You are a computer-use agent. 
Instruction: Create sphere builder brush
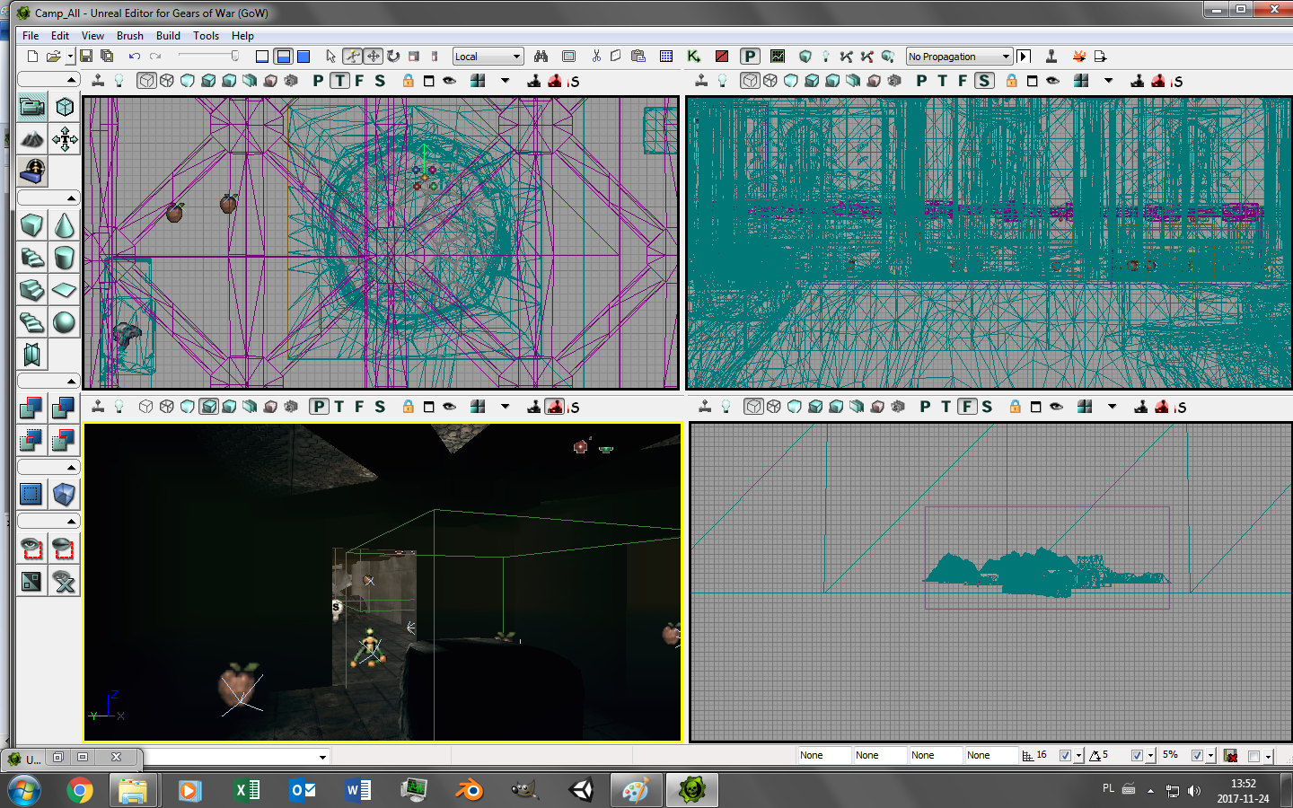pyautogui.click(x=65, y=322)
